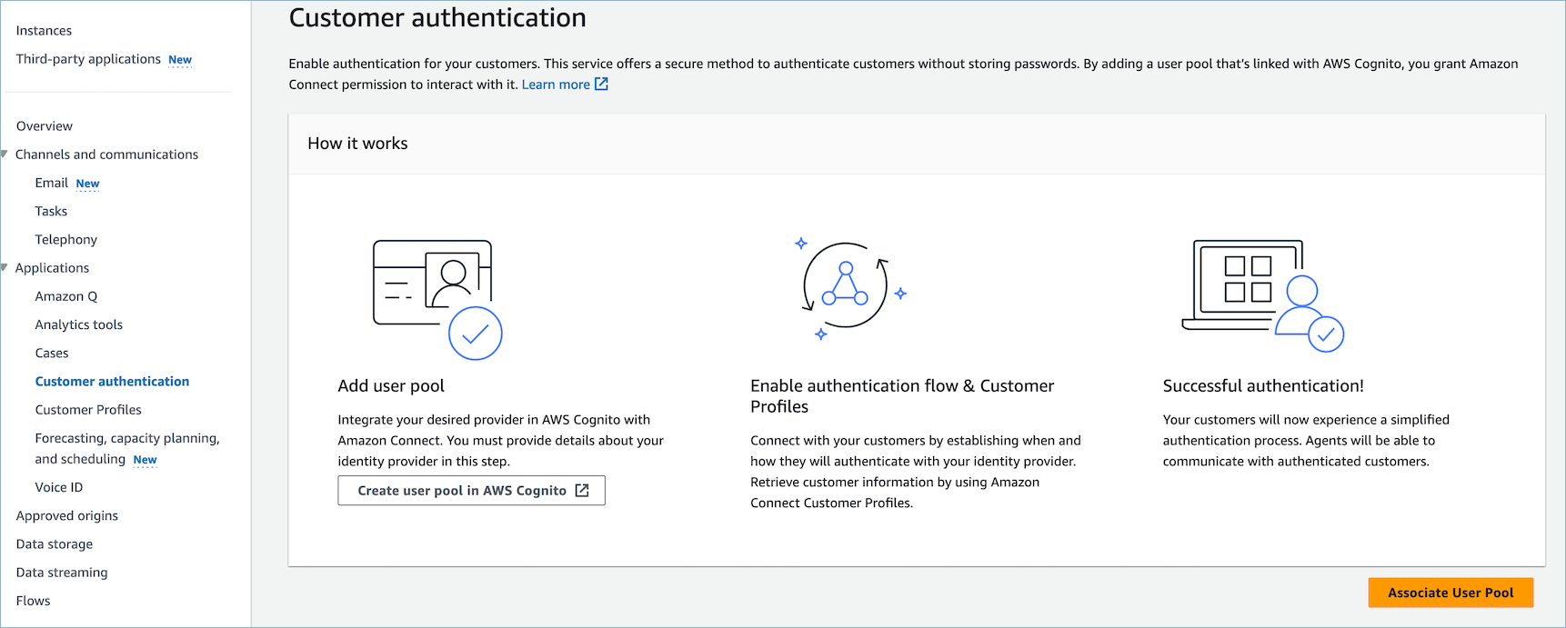Click the authentication flow cycle icon
1566x628 pixels.
(847, 286)
